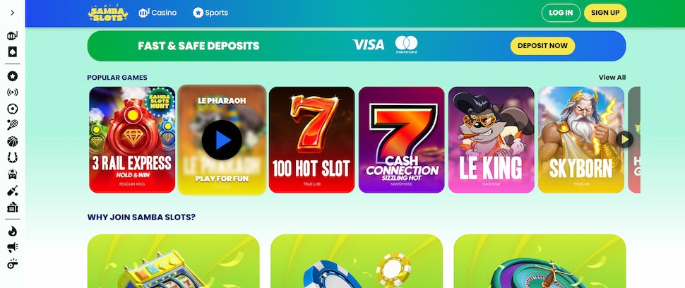Click the SIGN UP button
The image size is (685, 288).
605,13
